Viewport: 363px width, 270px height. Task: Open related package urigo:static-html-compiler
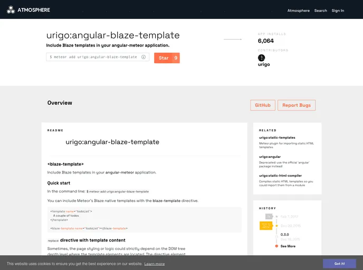tap(280, 176)
